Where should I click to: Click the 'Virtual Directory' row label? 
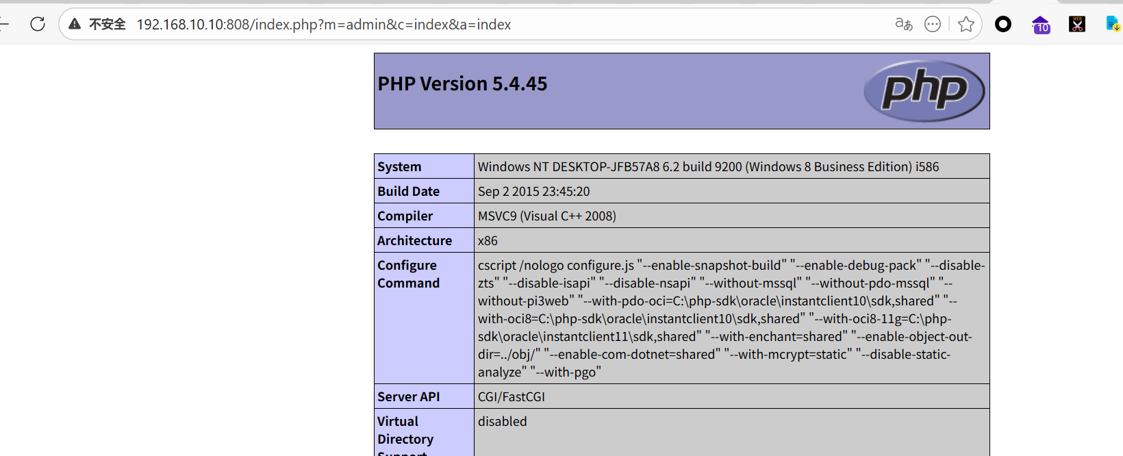point(405,430)
